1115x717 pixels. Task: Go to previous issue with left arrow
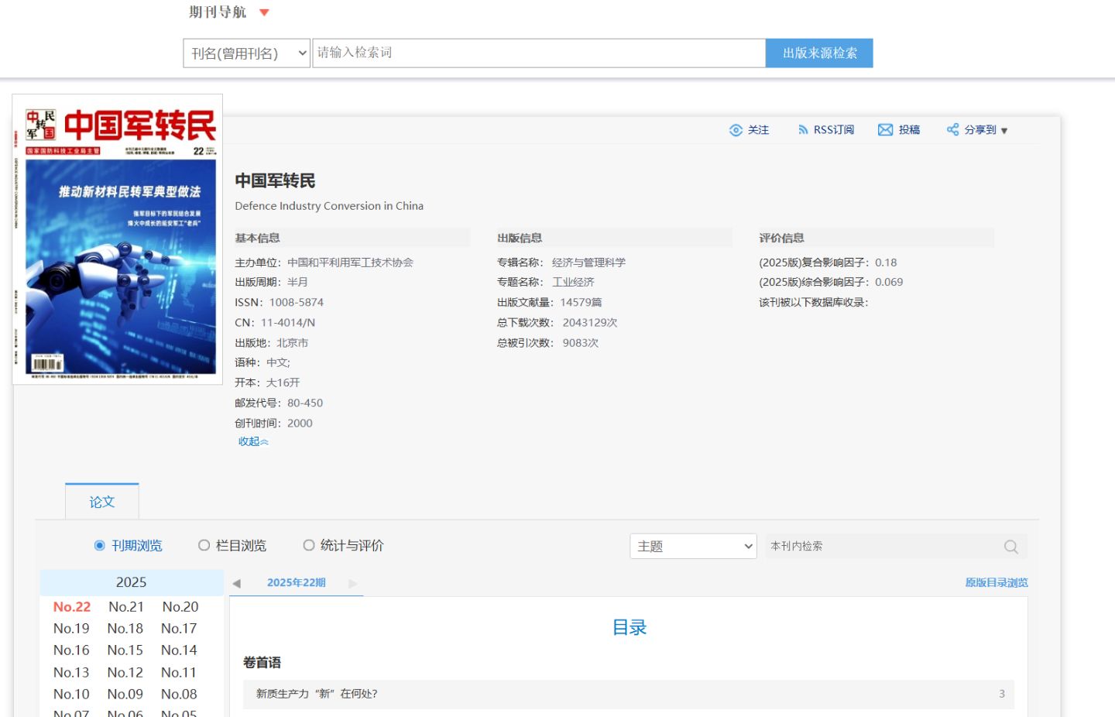click(x=237, y=583)
